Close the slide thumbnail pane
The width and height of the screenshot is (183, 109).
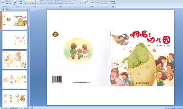28,9
